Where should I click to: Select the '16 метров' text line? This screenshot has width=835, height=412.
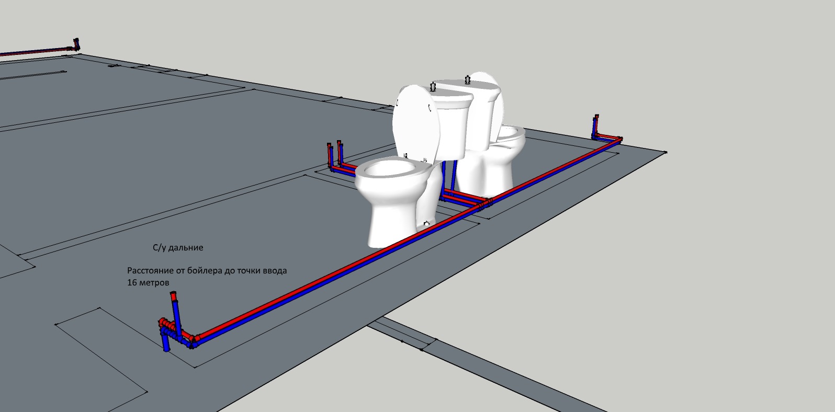coord(148,282)
